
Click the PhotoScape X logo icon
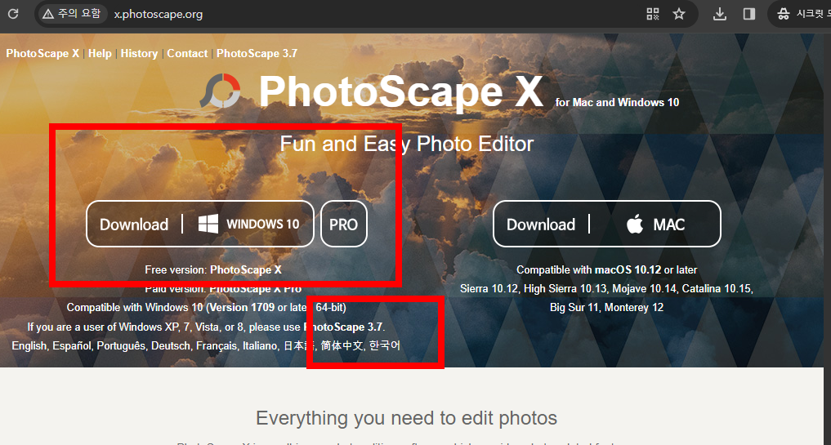[x=220, y=91]
